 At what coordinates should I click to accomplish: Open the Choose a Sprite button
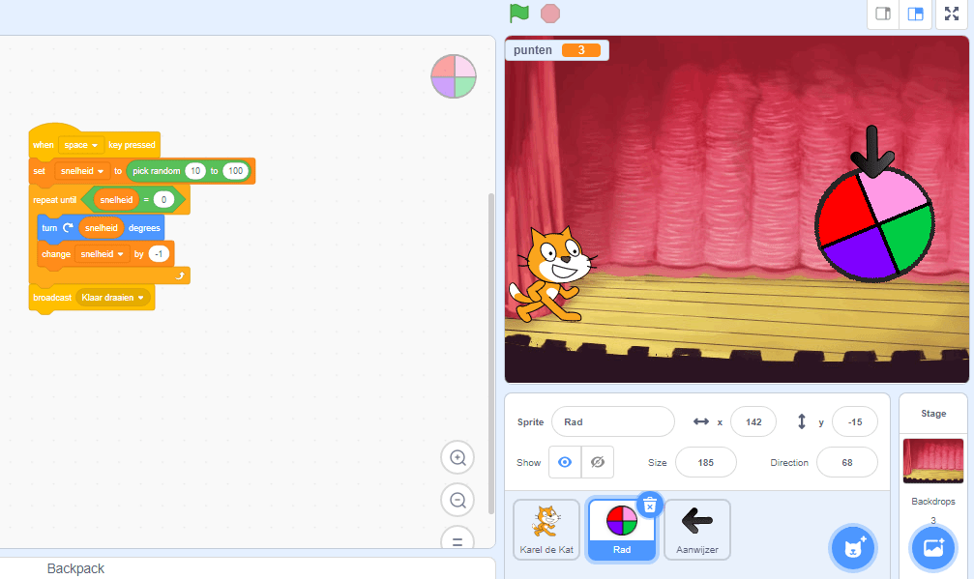852,548
